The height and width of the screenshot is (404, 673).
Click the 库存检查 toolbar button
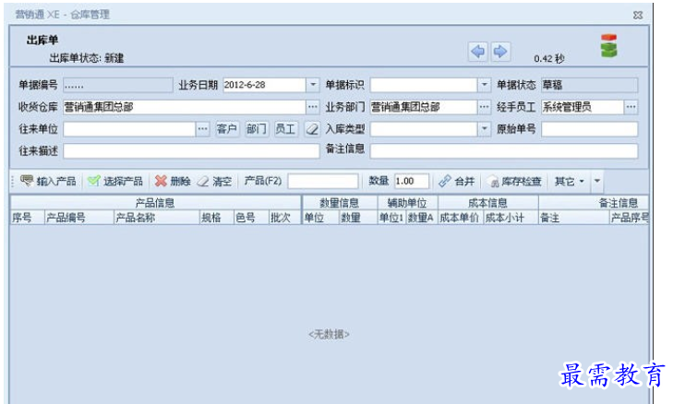[514, 182]
